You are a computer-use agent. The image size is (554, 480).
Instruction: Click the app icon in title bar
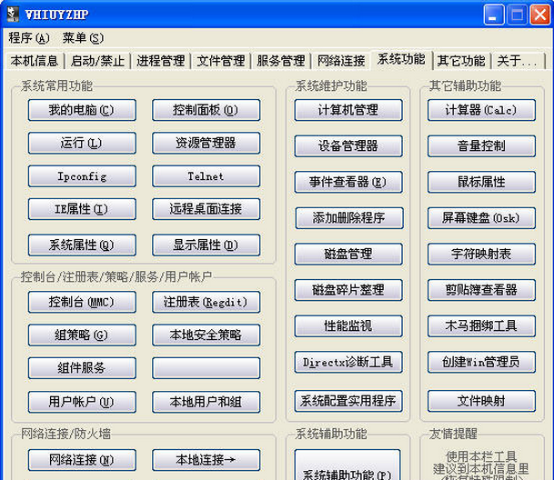(13, 15)
